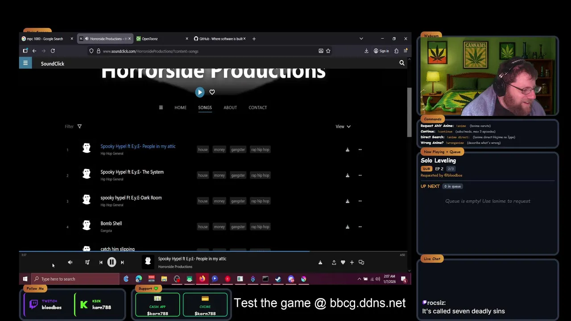Open SoundClick search magnifier

coord(402,63)
